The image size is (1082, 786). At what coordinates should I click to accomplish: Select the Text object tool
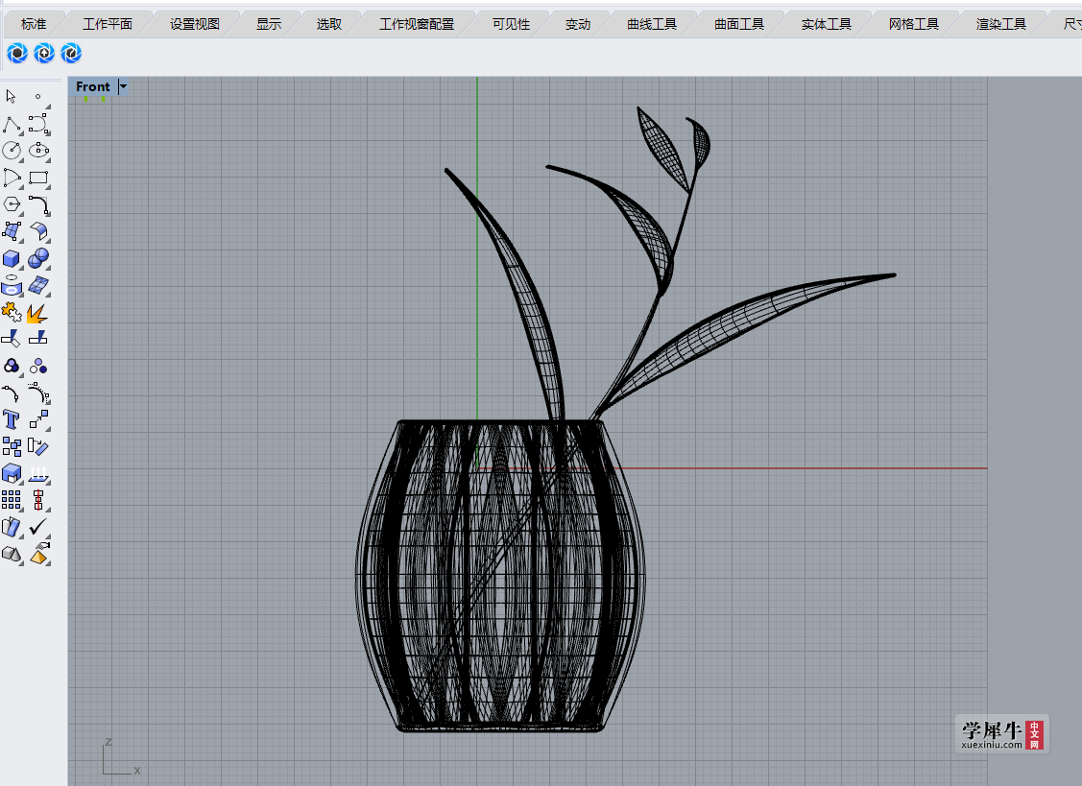12,419
